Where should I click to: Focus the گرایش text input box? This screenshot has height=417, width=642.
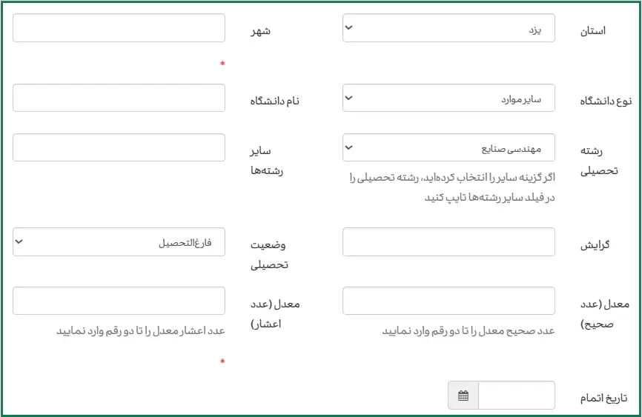point(449,242)
